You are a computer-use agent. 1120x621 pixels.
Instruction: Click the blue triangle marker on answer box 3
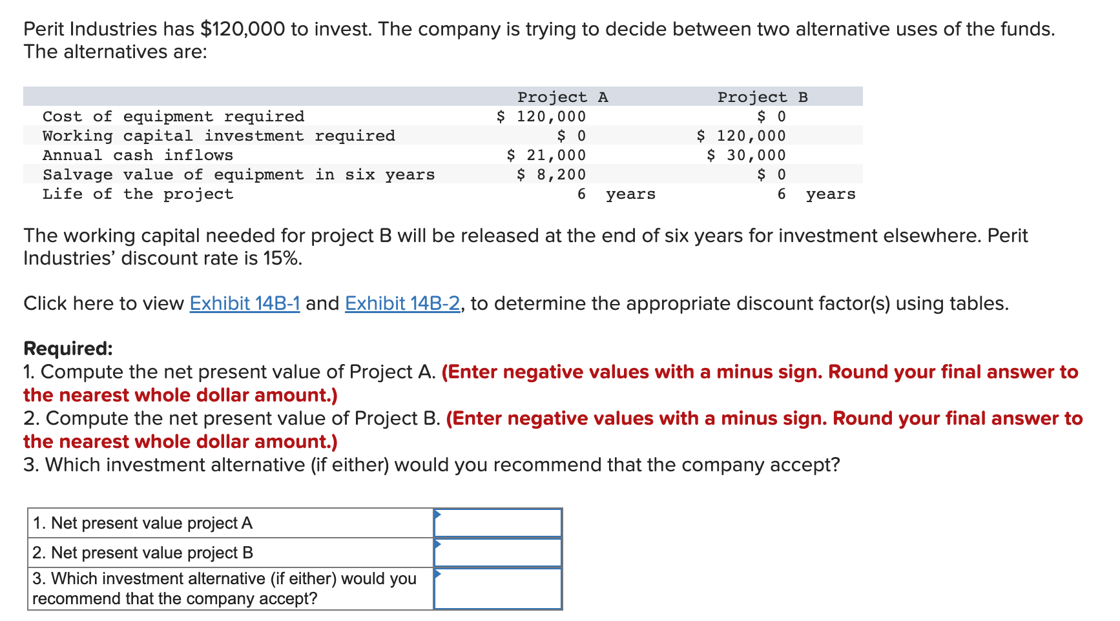click(439, 573)
